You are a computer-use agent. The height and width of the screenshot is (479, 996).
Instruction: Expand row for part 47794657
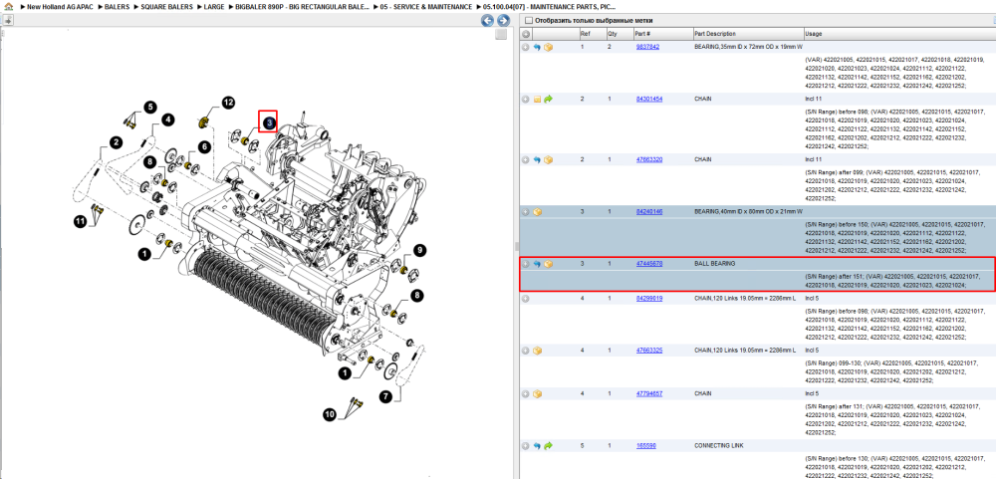coord(525,393)
